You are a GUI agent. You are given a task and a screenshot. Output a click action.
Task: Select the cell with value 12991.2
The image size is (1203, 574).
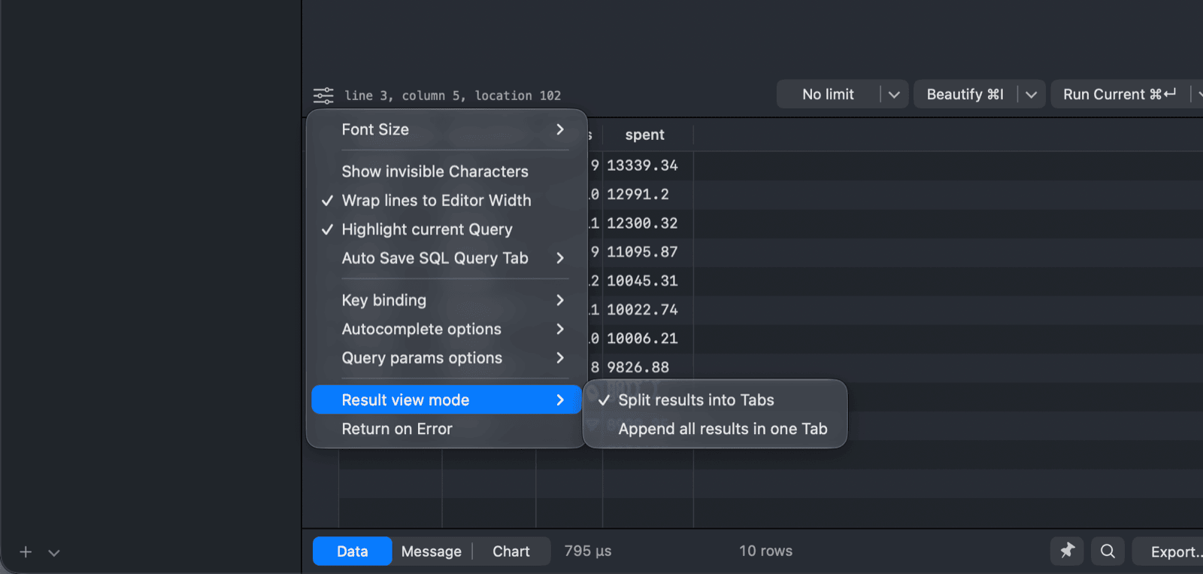coord(647,194)
